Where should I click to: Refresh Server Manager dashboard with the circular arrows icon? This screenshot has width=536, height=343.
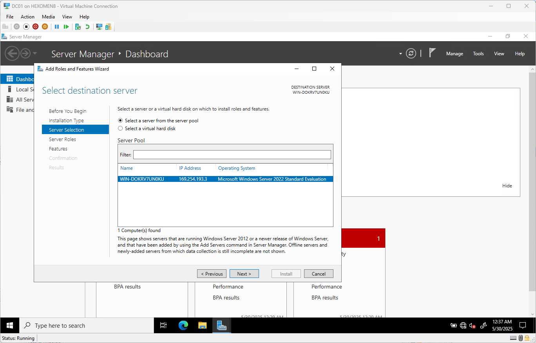(411, 54)
